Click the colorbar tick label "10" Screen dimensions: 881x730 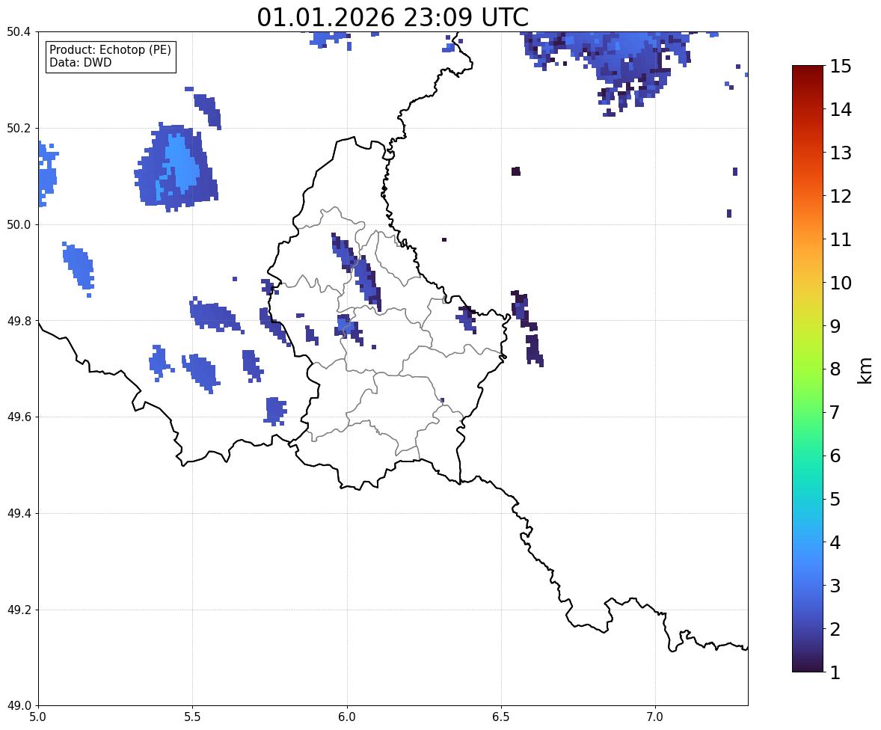[x=841, y=283]
